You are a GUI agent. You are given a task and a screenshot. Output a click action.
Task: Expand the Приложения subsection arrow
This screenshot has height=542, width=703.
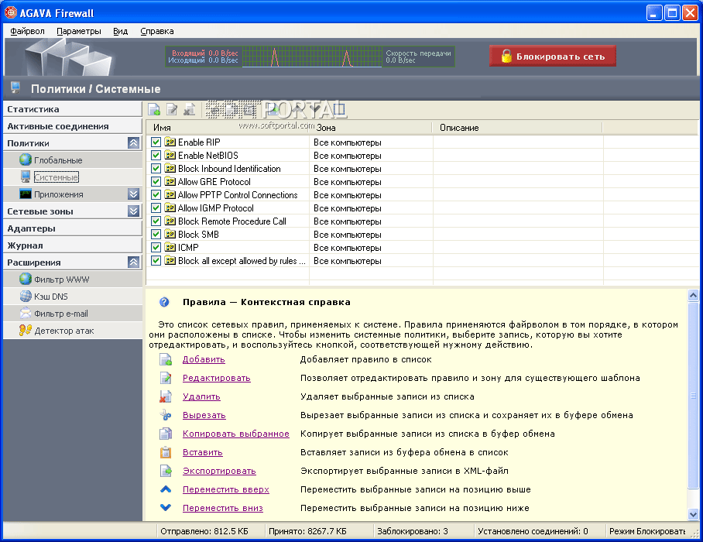coord(133,194)
